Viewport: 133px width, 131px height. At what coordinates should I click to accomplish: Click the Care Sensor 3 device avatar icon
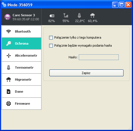(7, 17)
